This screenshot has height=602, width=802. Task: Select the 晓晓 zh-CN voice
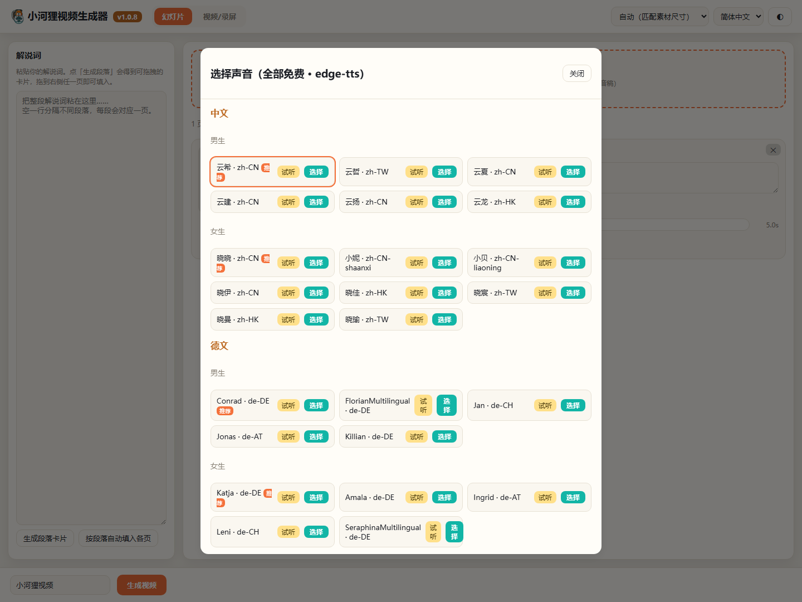pyautogui.click(x=316, y=263)
